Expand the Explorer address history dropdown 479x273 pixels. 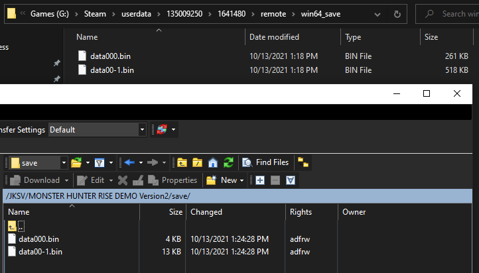click(x=377, y=15)
